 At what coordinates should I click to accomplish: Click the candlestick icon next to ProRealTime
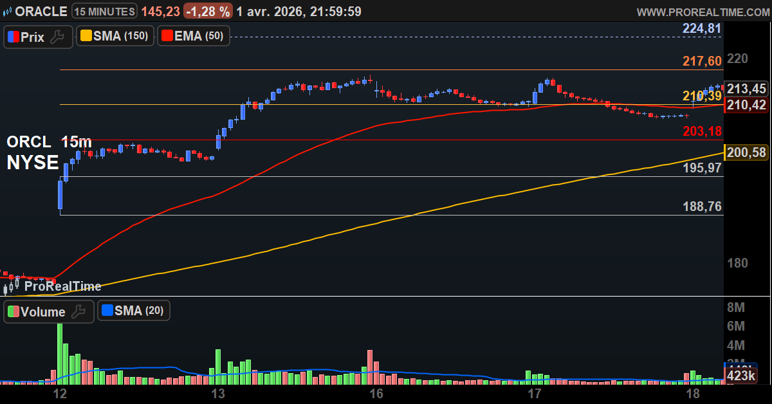(10, 286)
